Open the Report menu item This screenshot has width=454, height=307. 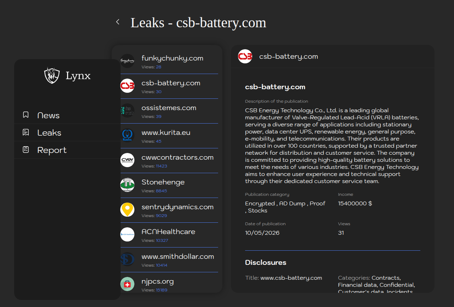pos(67,150)
